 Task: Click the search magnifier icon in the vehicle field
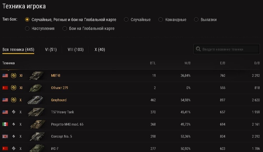(198, 49)
